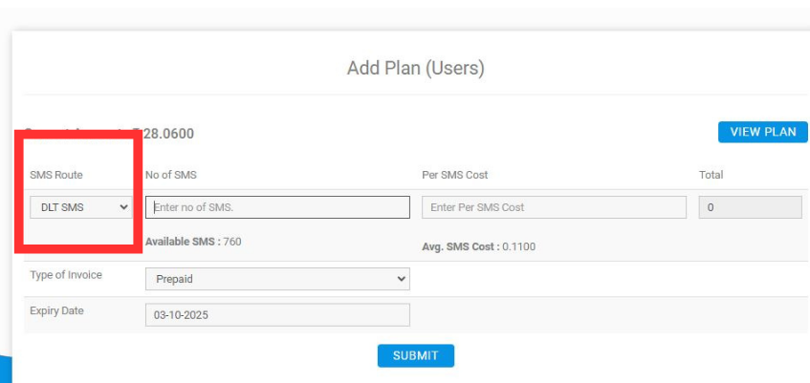Click the Total column label
Screen dimensions: 810x383
coord(711,175)
